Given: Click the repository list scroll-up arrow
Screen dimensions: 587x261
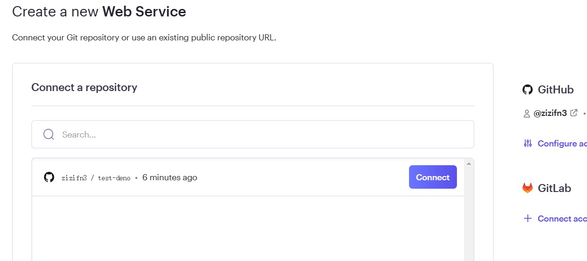Looking at the screenshot, I should tap(468, 163).
